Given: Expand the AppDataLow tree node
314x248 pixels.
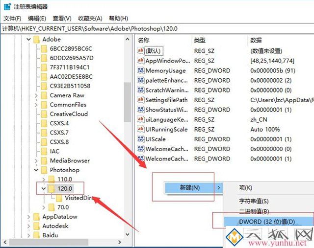Looking at the screenshot, I should (28, 217).
